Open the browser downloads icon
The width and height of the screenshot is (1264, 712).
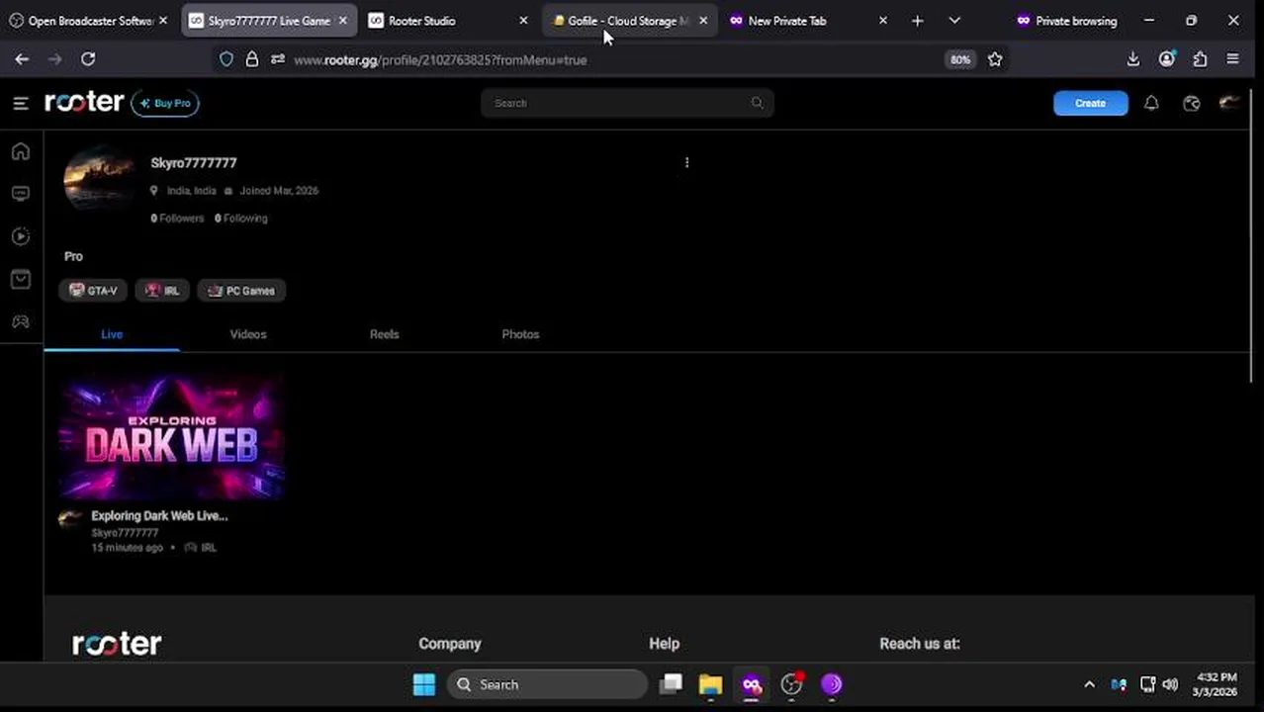[1133, 59]
